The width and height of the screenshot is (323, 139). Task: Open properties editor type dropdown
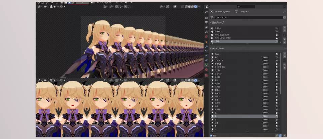pos(207,7)
